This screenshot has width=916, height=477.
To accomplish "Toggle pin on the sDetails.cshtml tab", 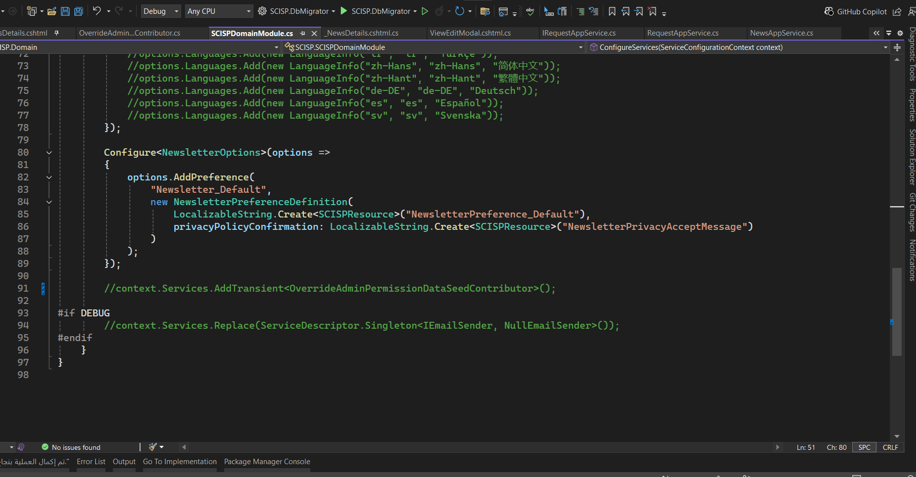I will pos(57,33).
